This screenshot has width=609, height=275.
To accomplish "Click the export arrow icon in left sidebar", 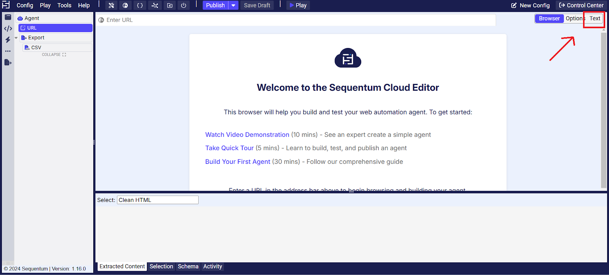I will pyautogui.click(x=8, y=62).
